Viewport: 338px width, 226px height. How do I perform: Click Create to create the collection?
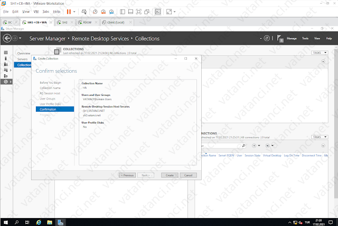coord(170,175)
